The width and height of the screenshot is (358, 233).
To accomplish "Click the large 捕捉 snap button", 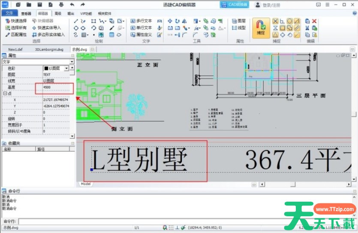I will [261, 28].
